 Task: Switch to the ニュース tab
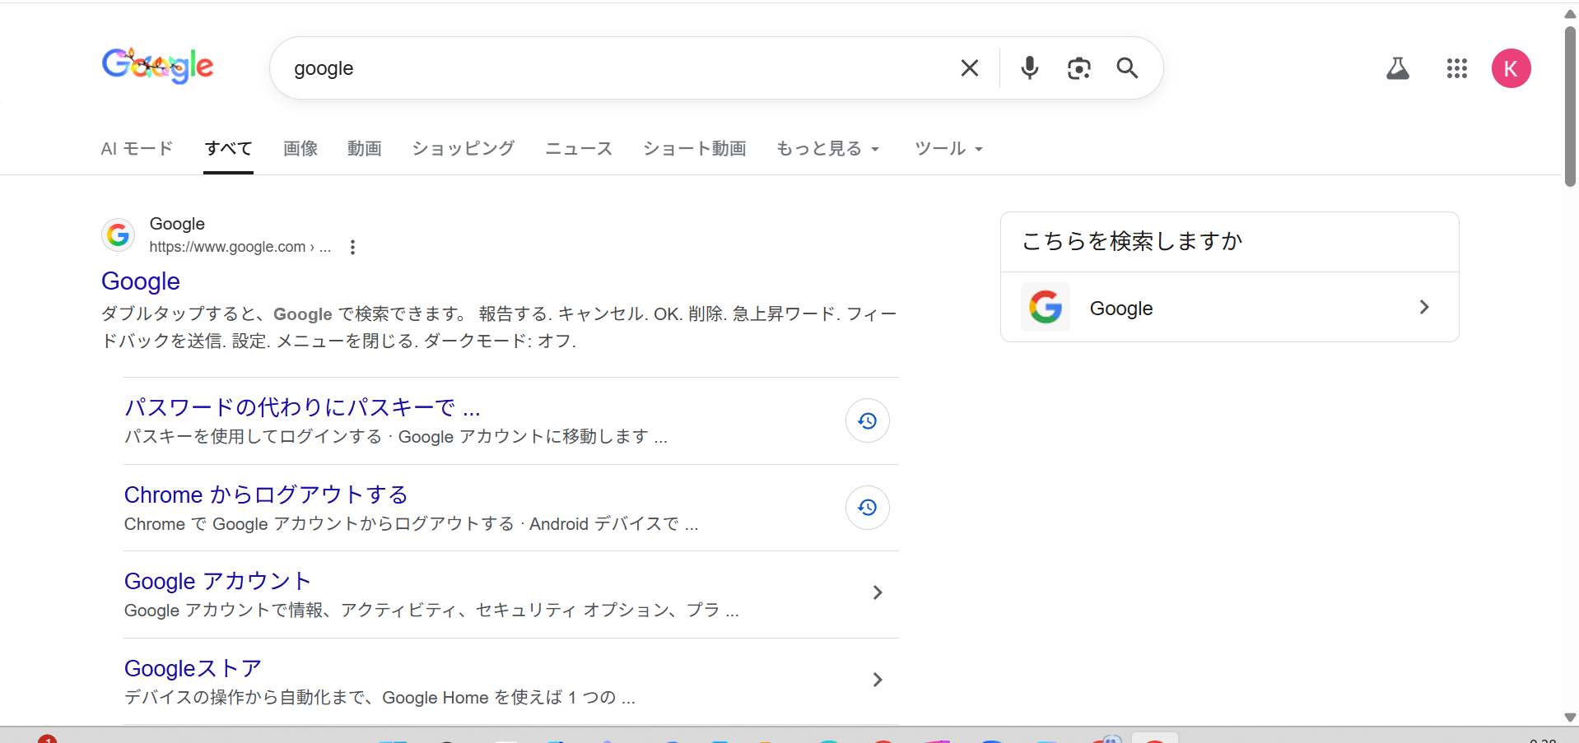579,149
